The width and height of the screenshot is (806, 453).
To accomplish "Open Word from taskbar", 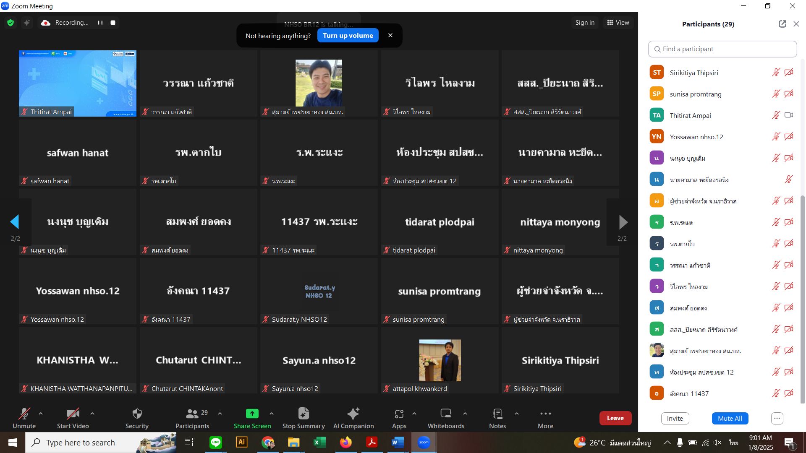I will (398, 443).
